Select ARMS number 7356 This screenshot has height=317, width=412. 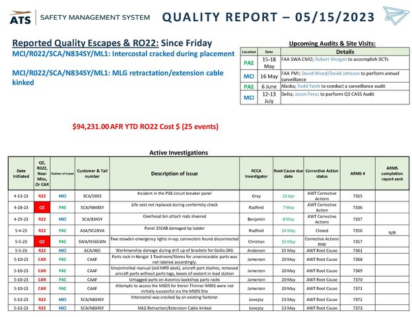point(358,230)
